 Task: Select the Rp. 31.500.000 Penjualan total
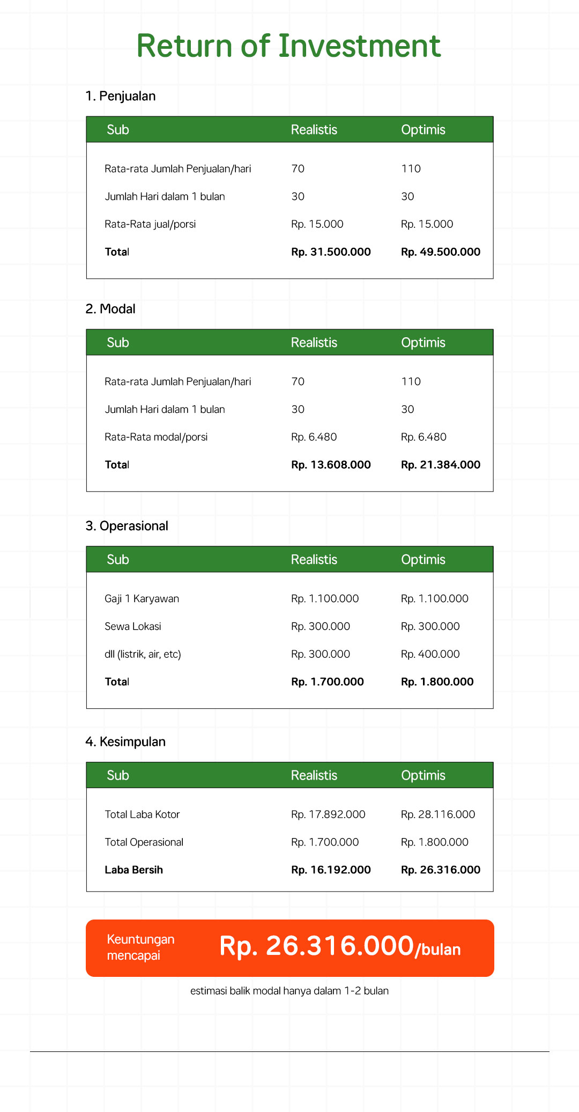(331, 252)
